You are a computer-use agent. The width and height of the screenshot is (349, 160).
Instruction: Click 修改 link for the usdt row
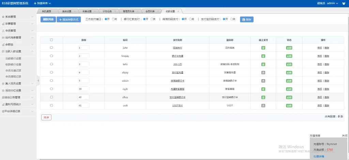click(319, 106)
